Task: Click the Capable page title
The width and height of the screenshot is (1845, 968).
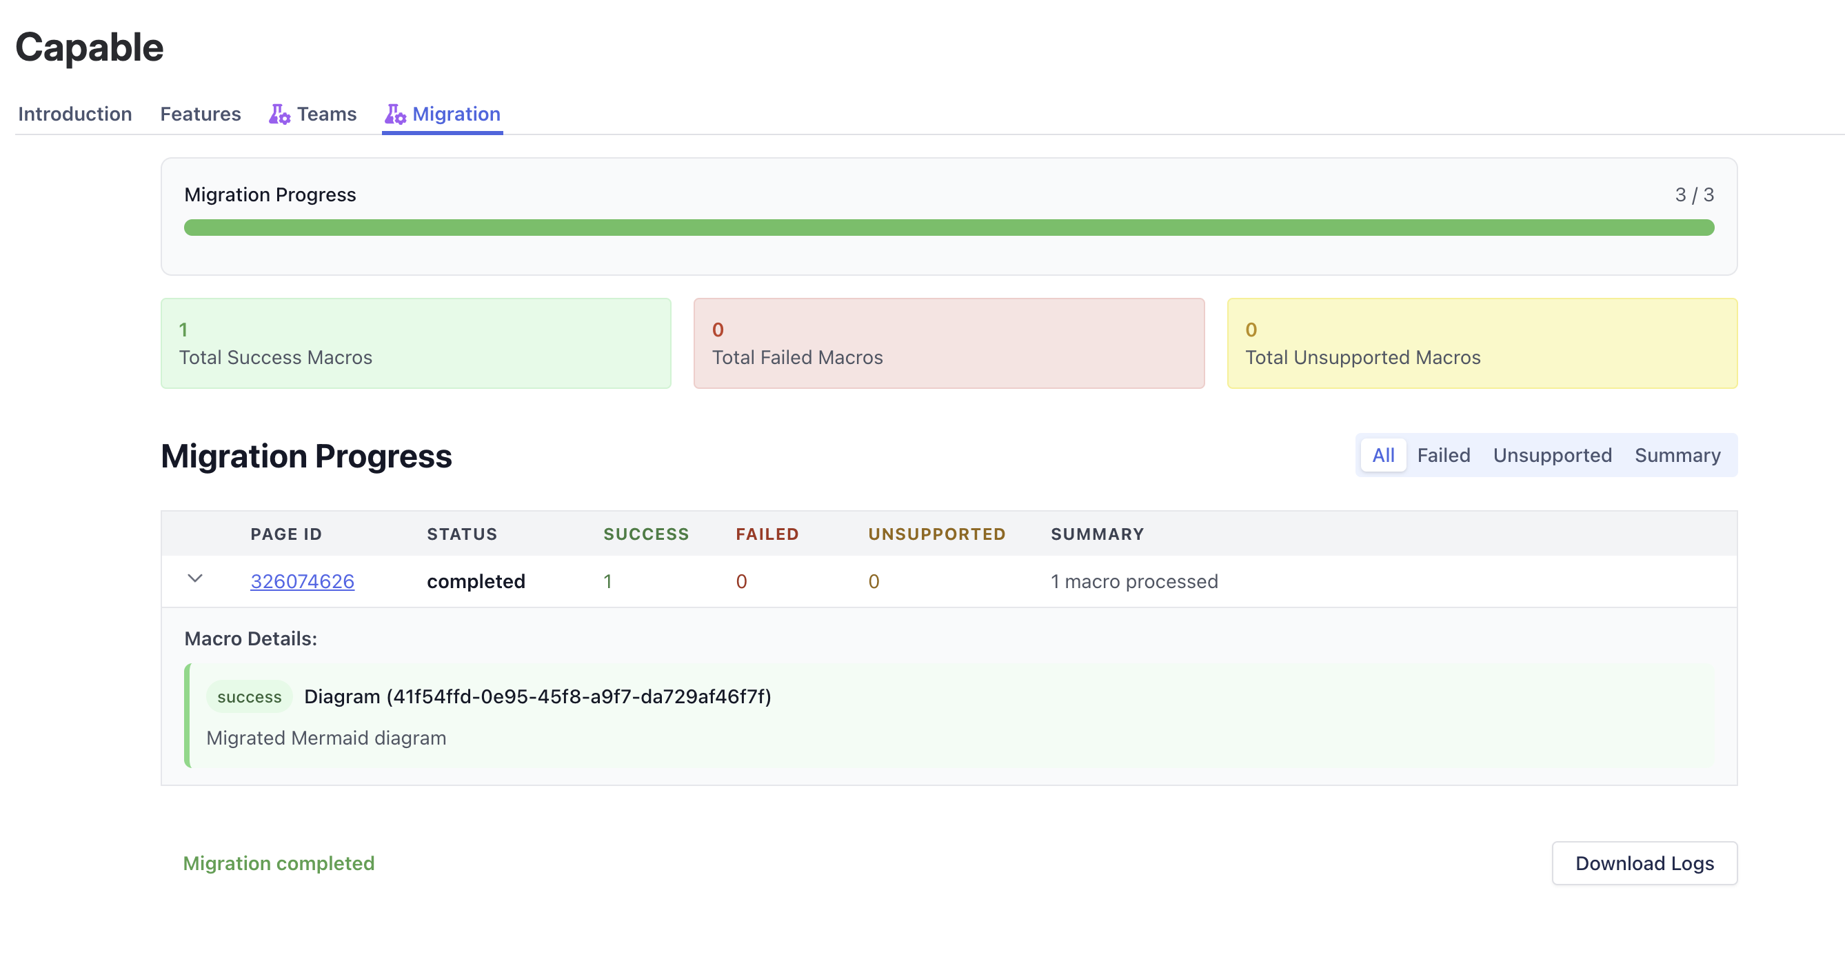Action: (90, 48)
